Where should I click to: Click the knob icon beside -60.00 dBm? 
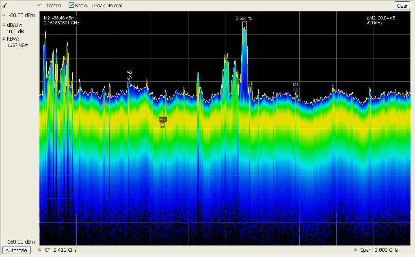[4, 15]
